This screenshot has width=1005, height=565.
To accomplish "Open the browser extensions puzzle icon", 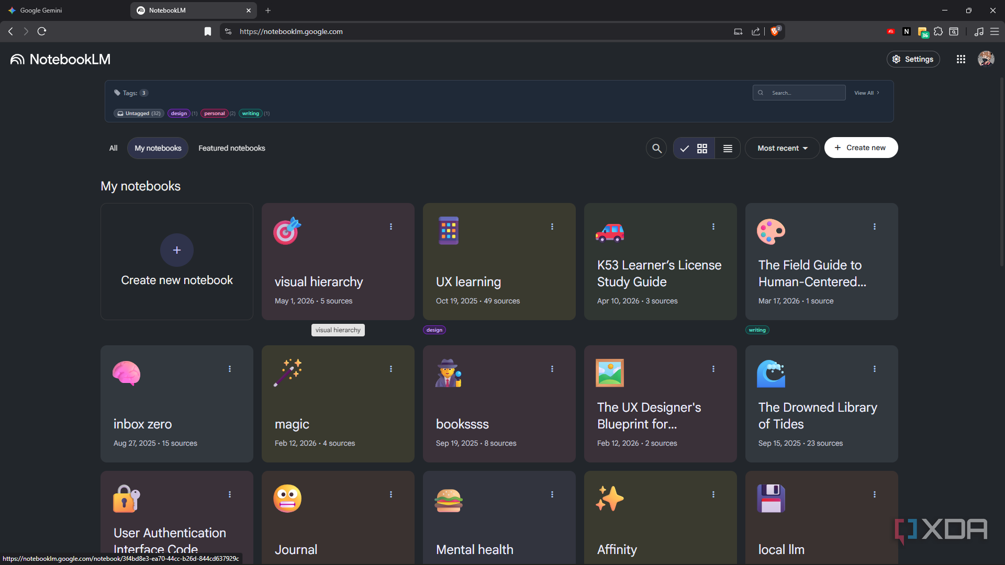I will (x=938, y=31).
